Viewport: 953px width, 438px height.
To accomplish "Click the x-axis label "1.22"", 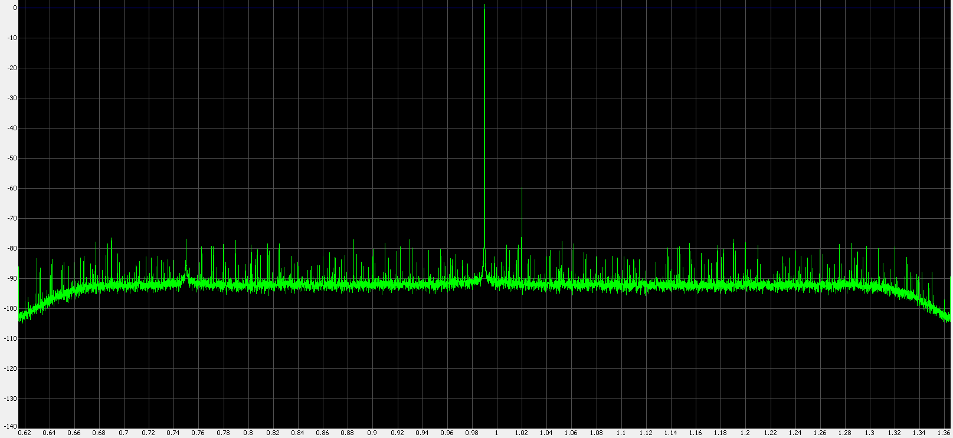I will [769, 433].
